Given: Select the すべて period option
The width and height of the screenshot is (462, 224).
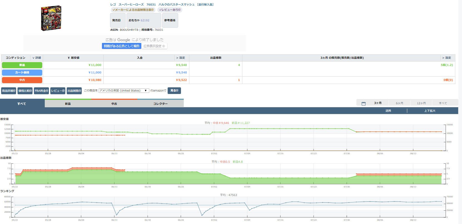Looking at the screenshot, I should pos(443,103).
